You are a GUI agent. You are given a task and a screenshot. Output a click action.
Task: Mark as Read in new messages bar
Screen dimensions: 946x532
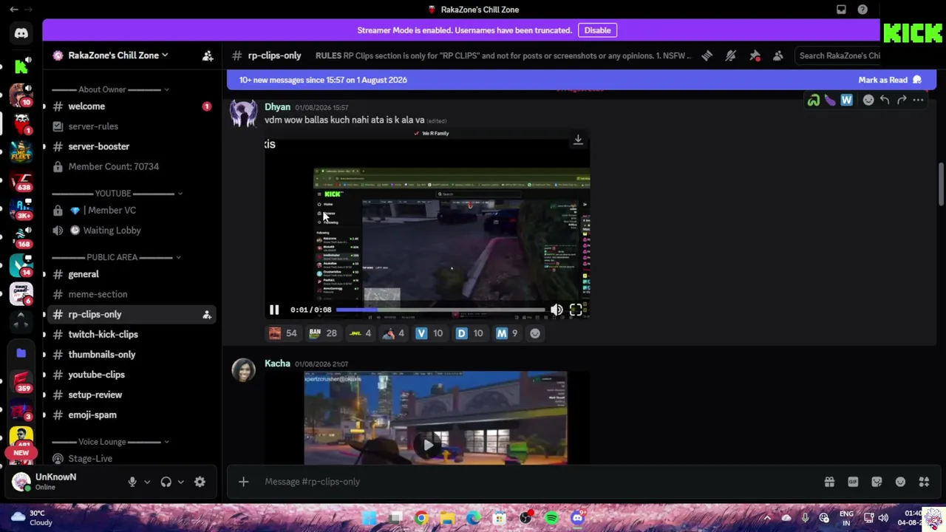click(890, 80)
